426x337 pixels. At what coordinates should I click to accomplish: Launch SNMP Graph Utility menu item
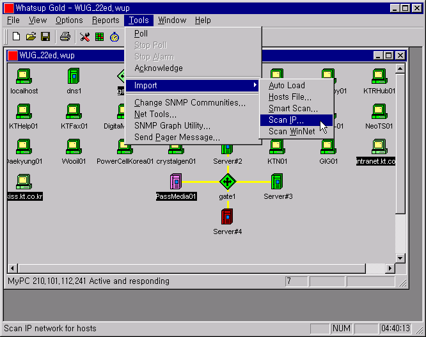(193, 126)
